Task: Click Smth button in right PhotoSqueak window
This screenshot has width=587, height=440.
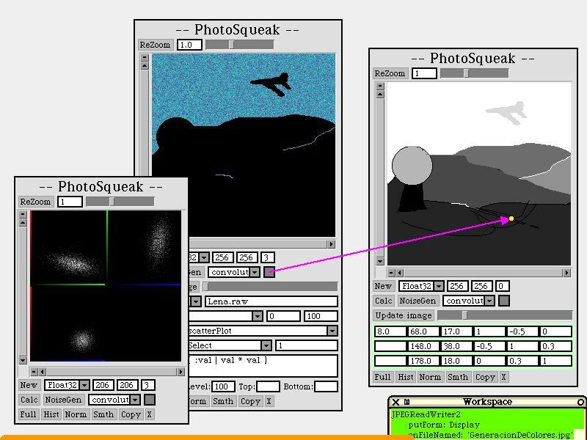Action: (458, 377)
